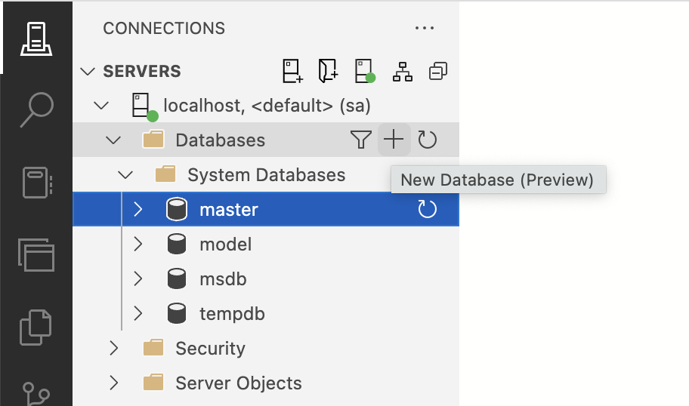Image resolution: width=689 pixels, height=406 pixels.
Task: Click the Collapse All icon in Servers toolbar
Action: pyautogui.click(x=438, y=71)
